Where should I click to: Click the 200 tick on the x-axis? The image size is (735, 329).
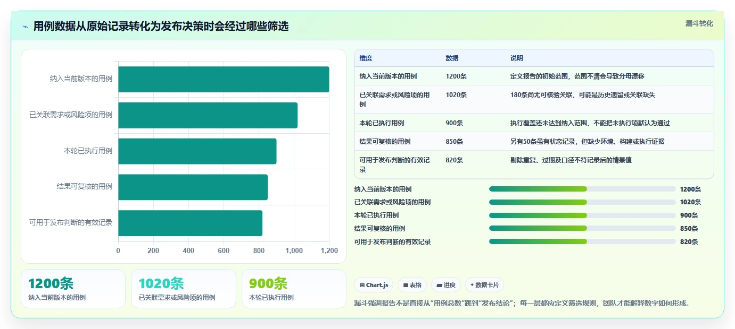click(153, 251)
